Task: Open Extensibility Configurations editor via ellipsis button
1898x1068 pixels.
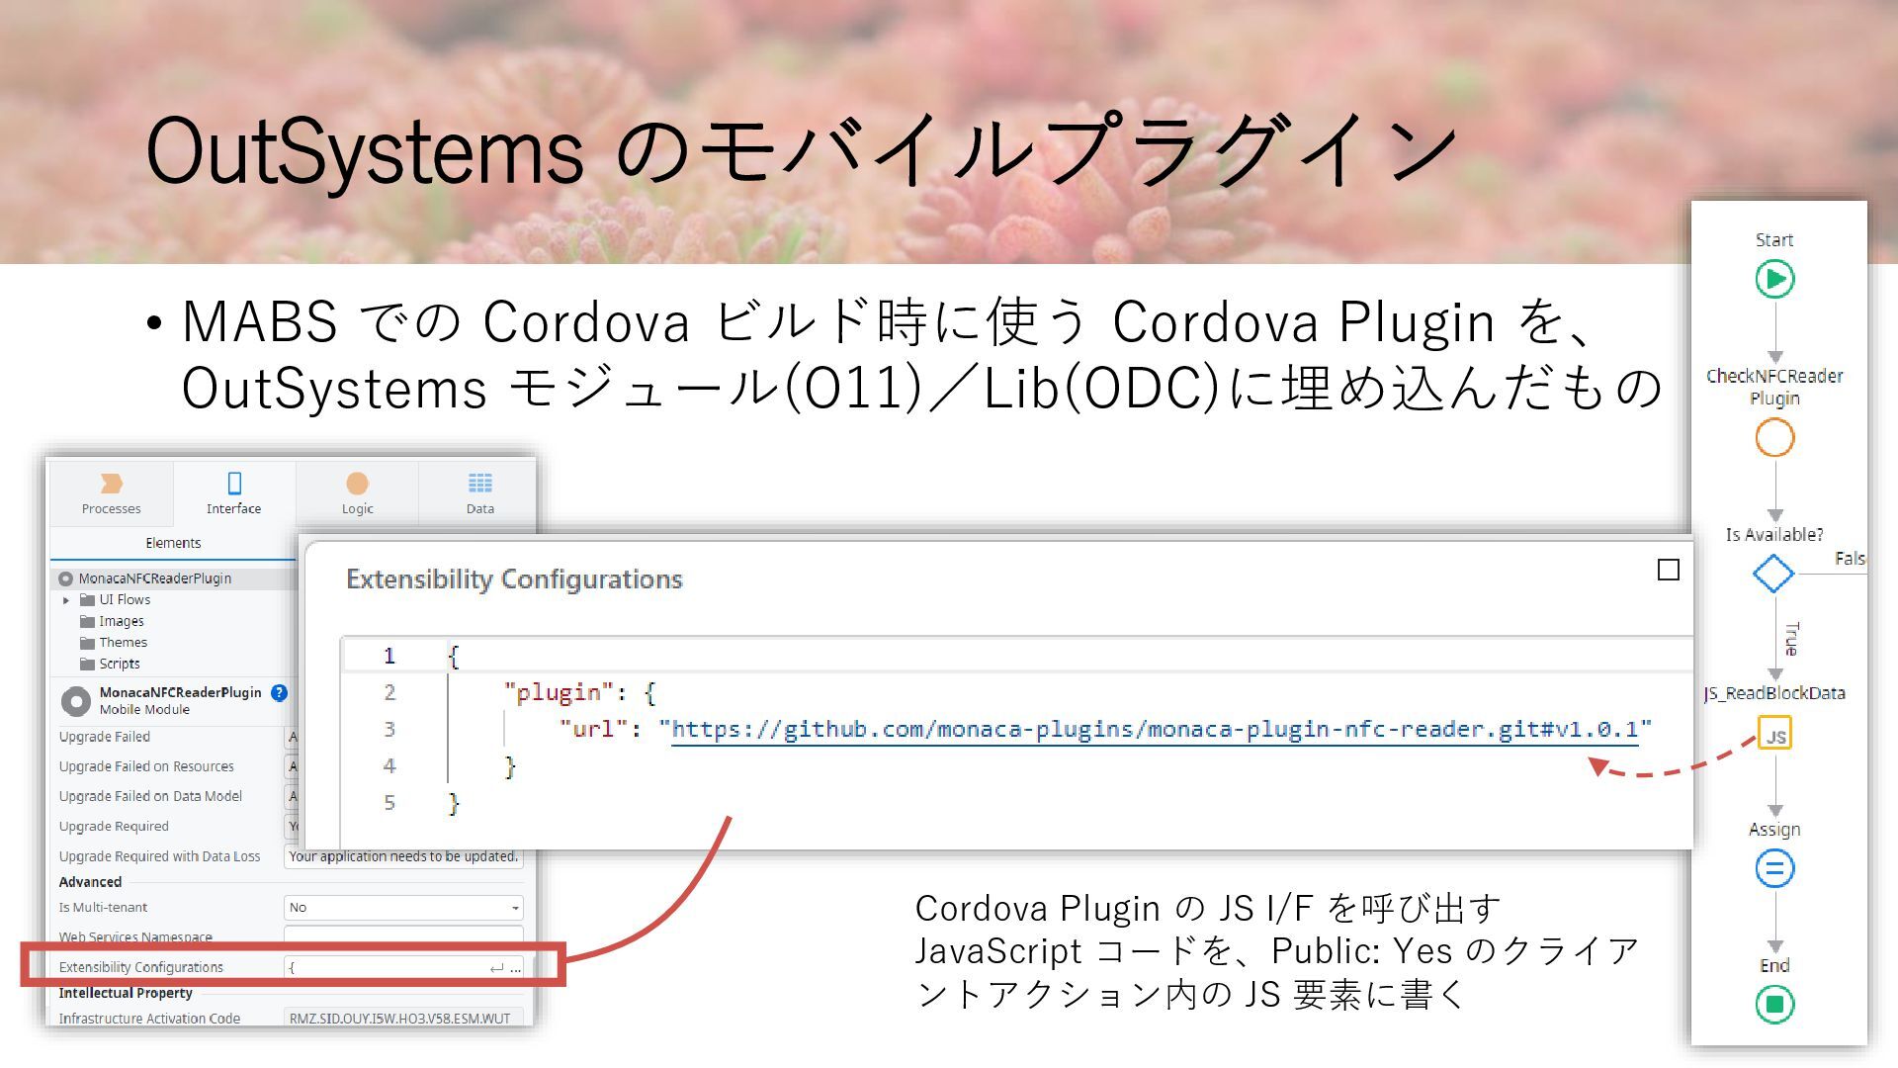Action: coord(516,969)
